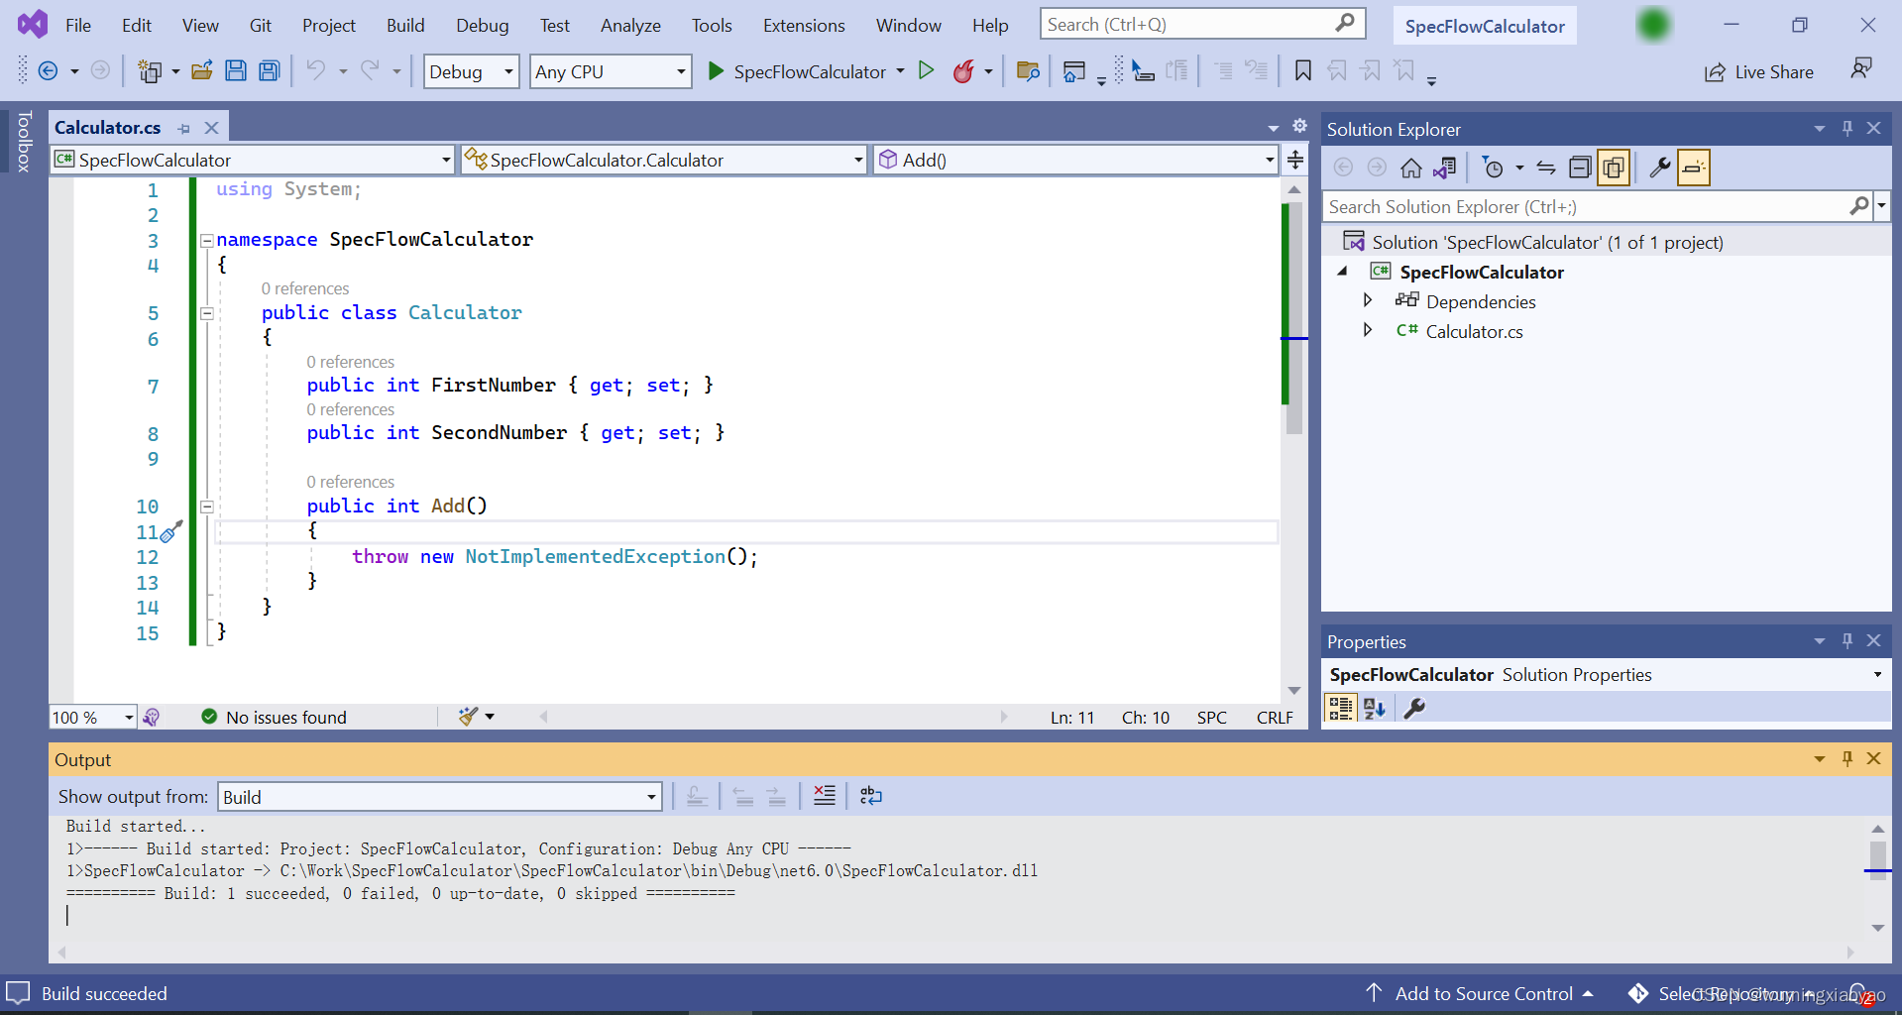The image size is (1902, 1015).
Task: Open editor settings gear above the code
Action: click(1300, 126)
